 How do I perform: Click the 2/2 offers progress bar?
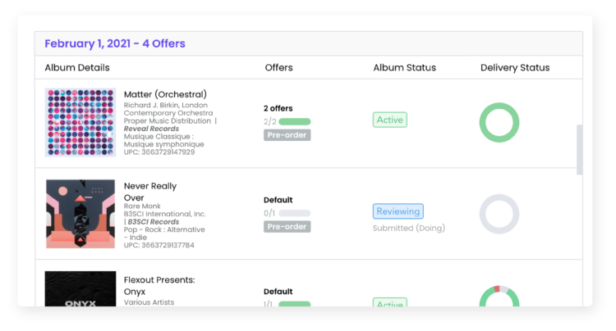(295, 122)
